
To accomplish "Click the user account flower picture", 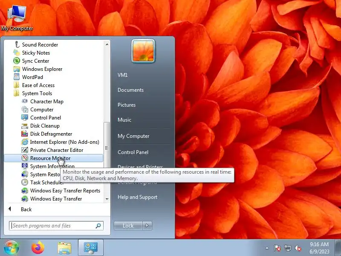I will (x=143, y=51).
